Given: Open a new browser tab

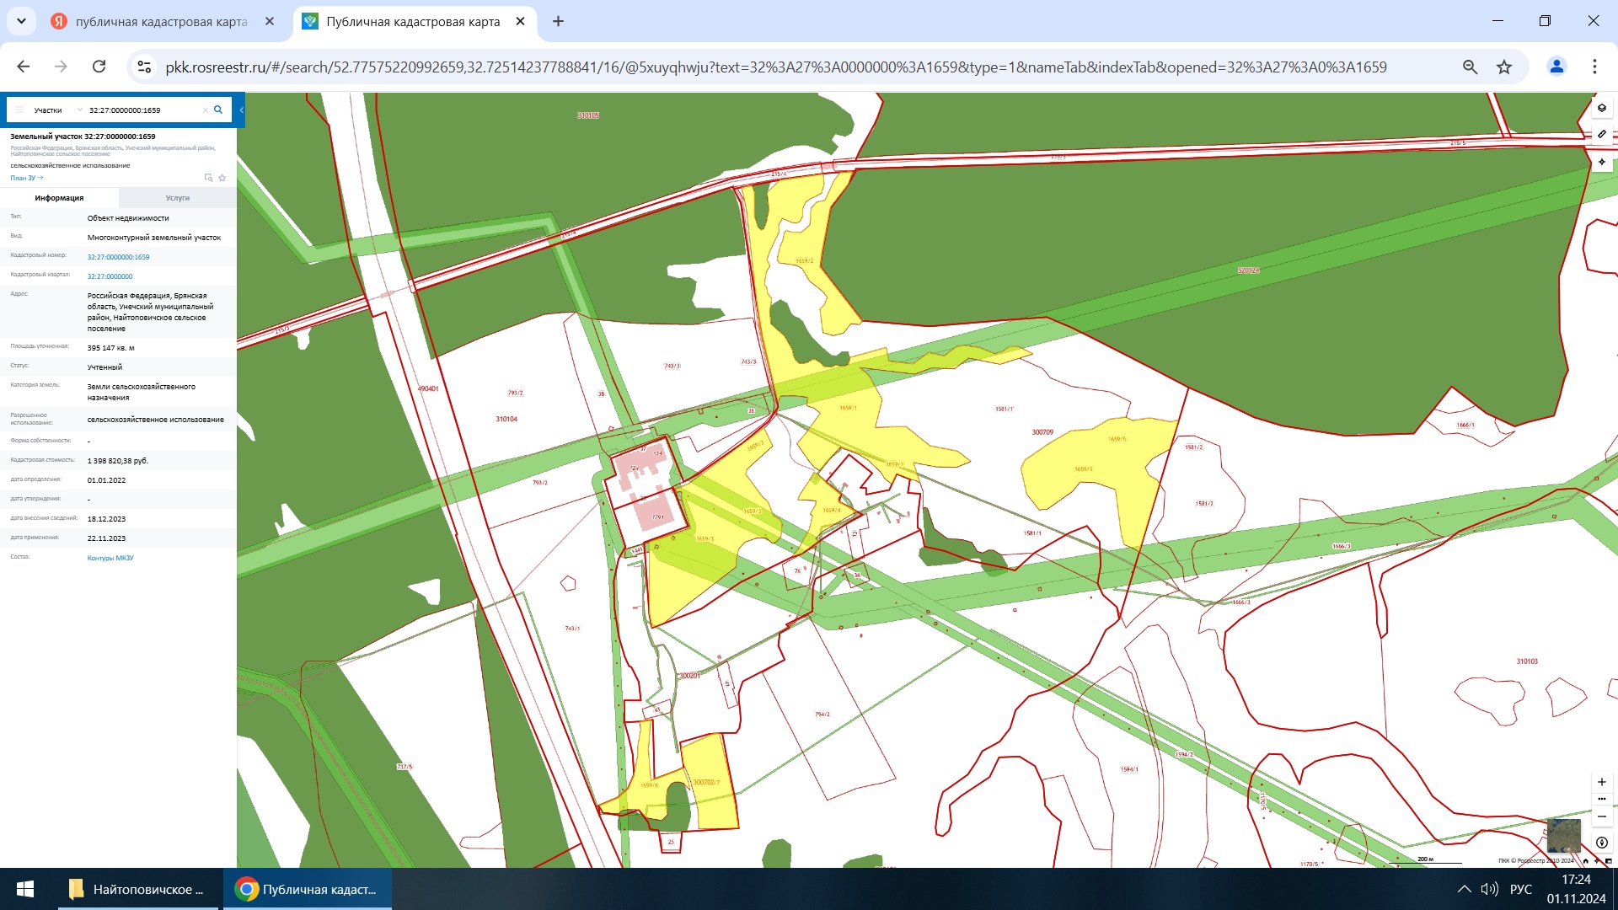Looking at the screenshot, I should [x=558, y=21].
